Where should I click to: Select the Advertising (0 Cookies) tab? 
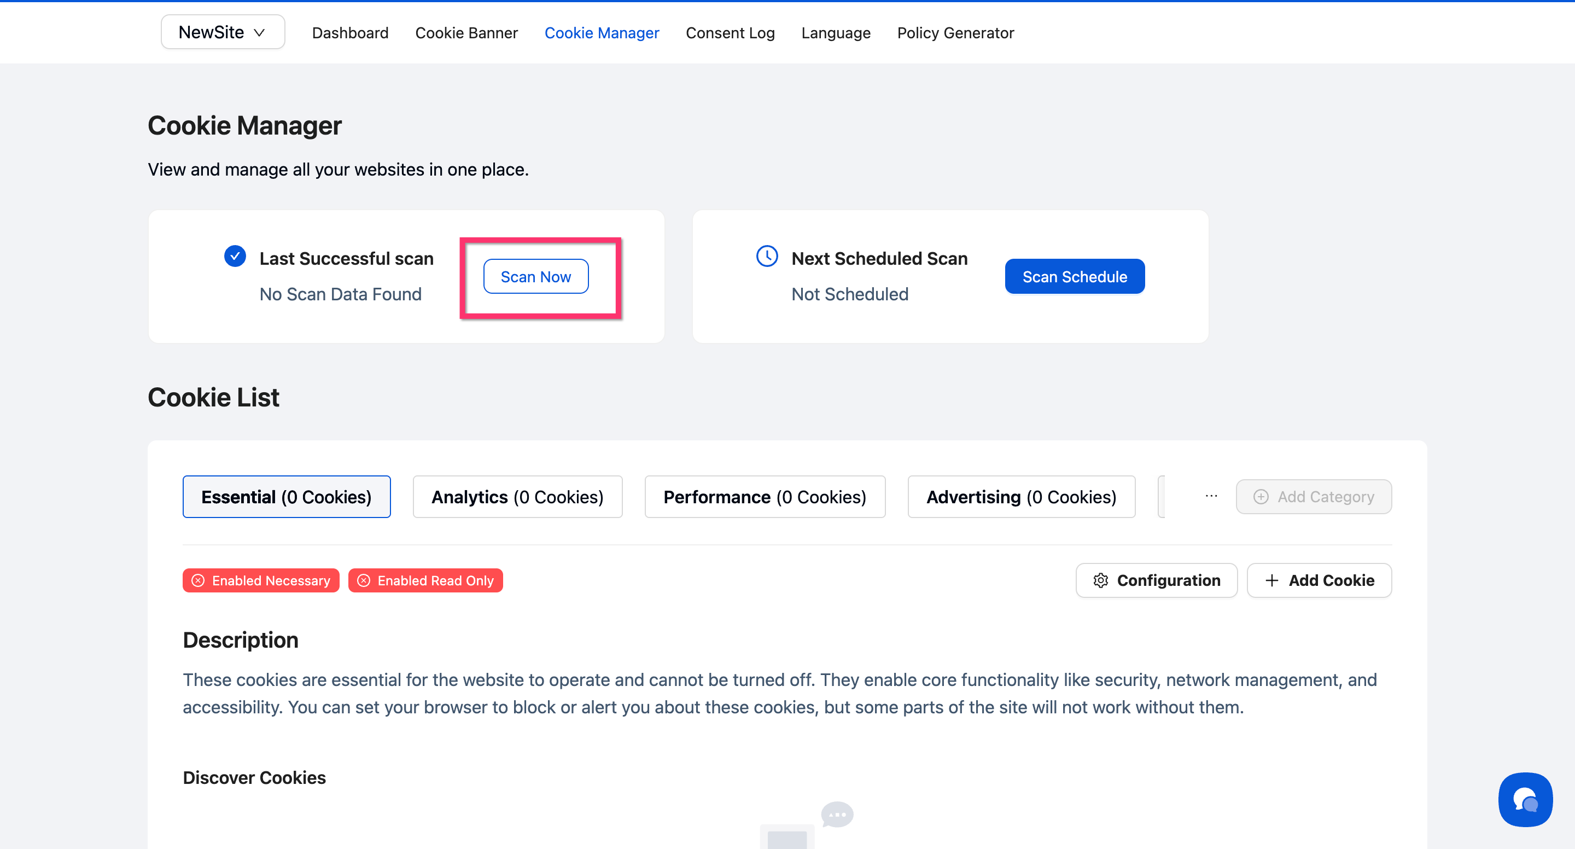[1021, 497]
